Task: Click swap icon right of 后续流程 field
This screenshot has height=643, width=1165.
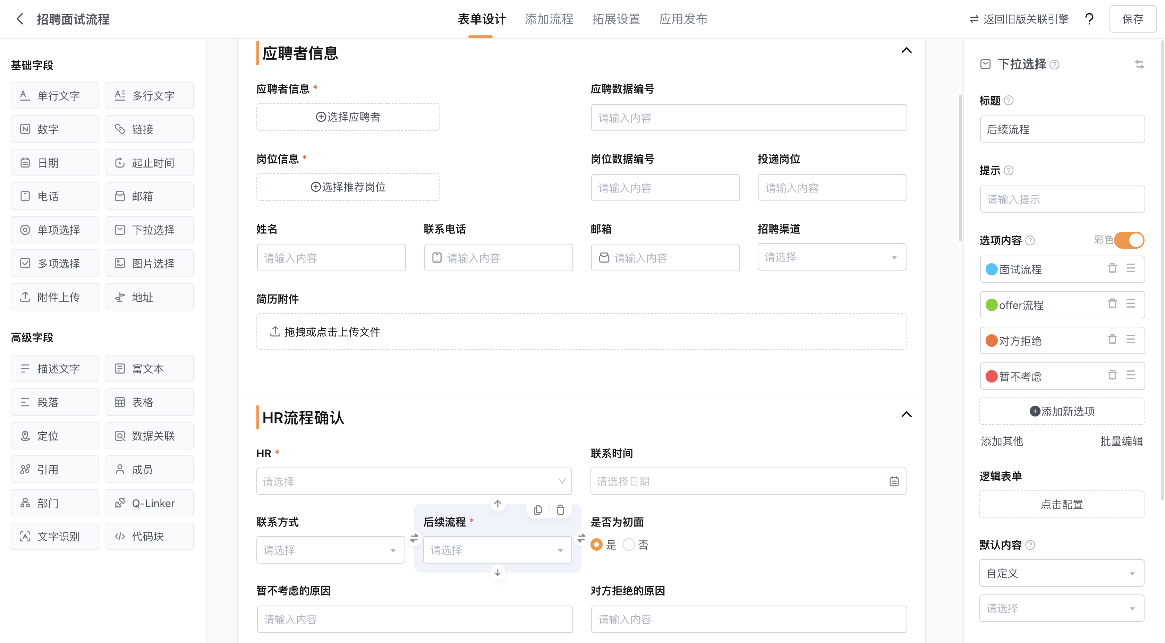Action: [581, 538]
